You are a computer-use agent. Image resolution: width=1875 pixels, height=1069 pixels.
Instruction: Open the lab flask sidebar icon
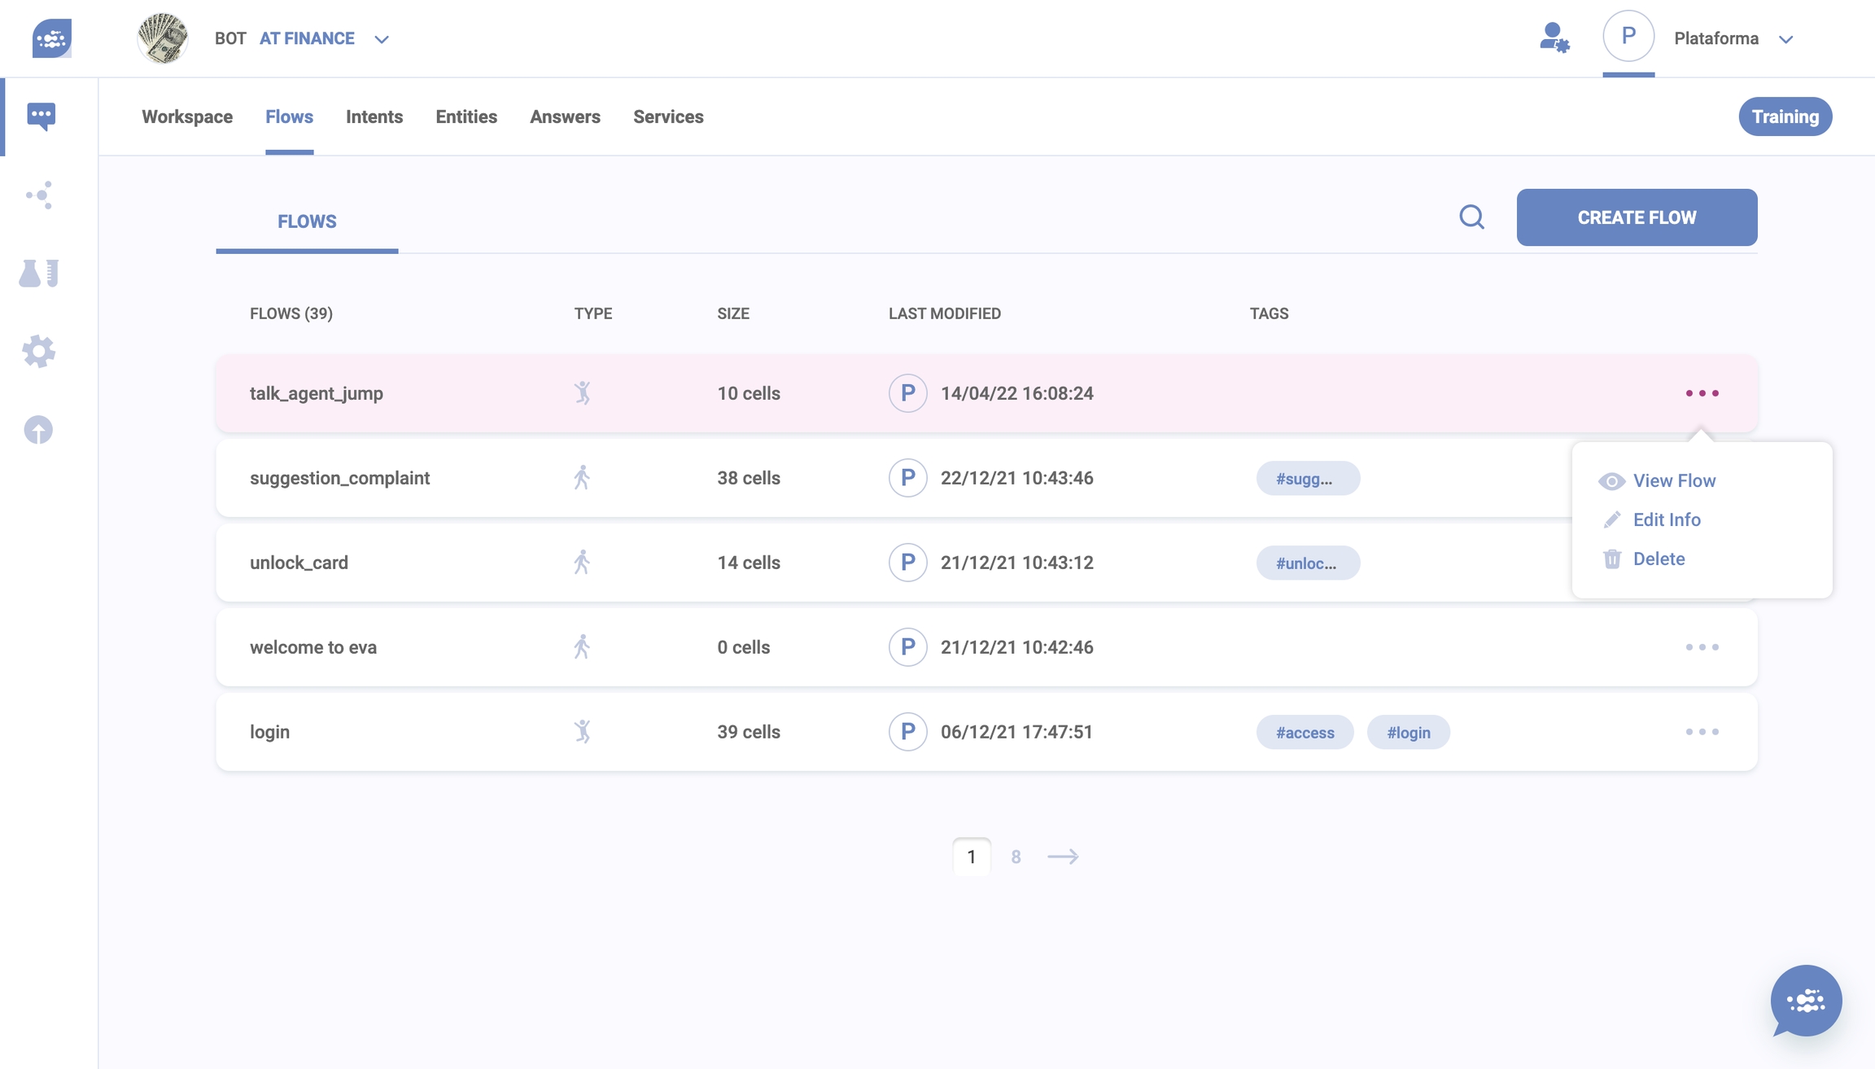[39, 273]
